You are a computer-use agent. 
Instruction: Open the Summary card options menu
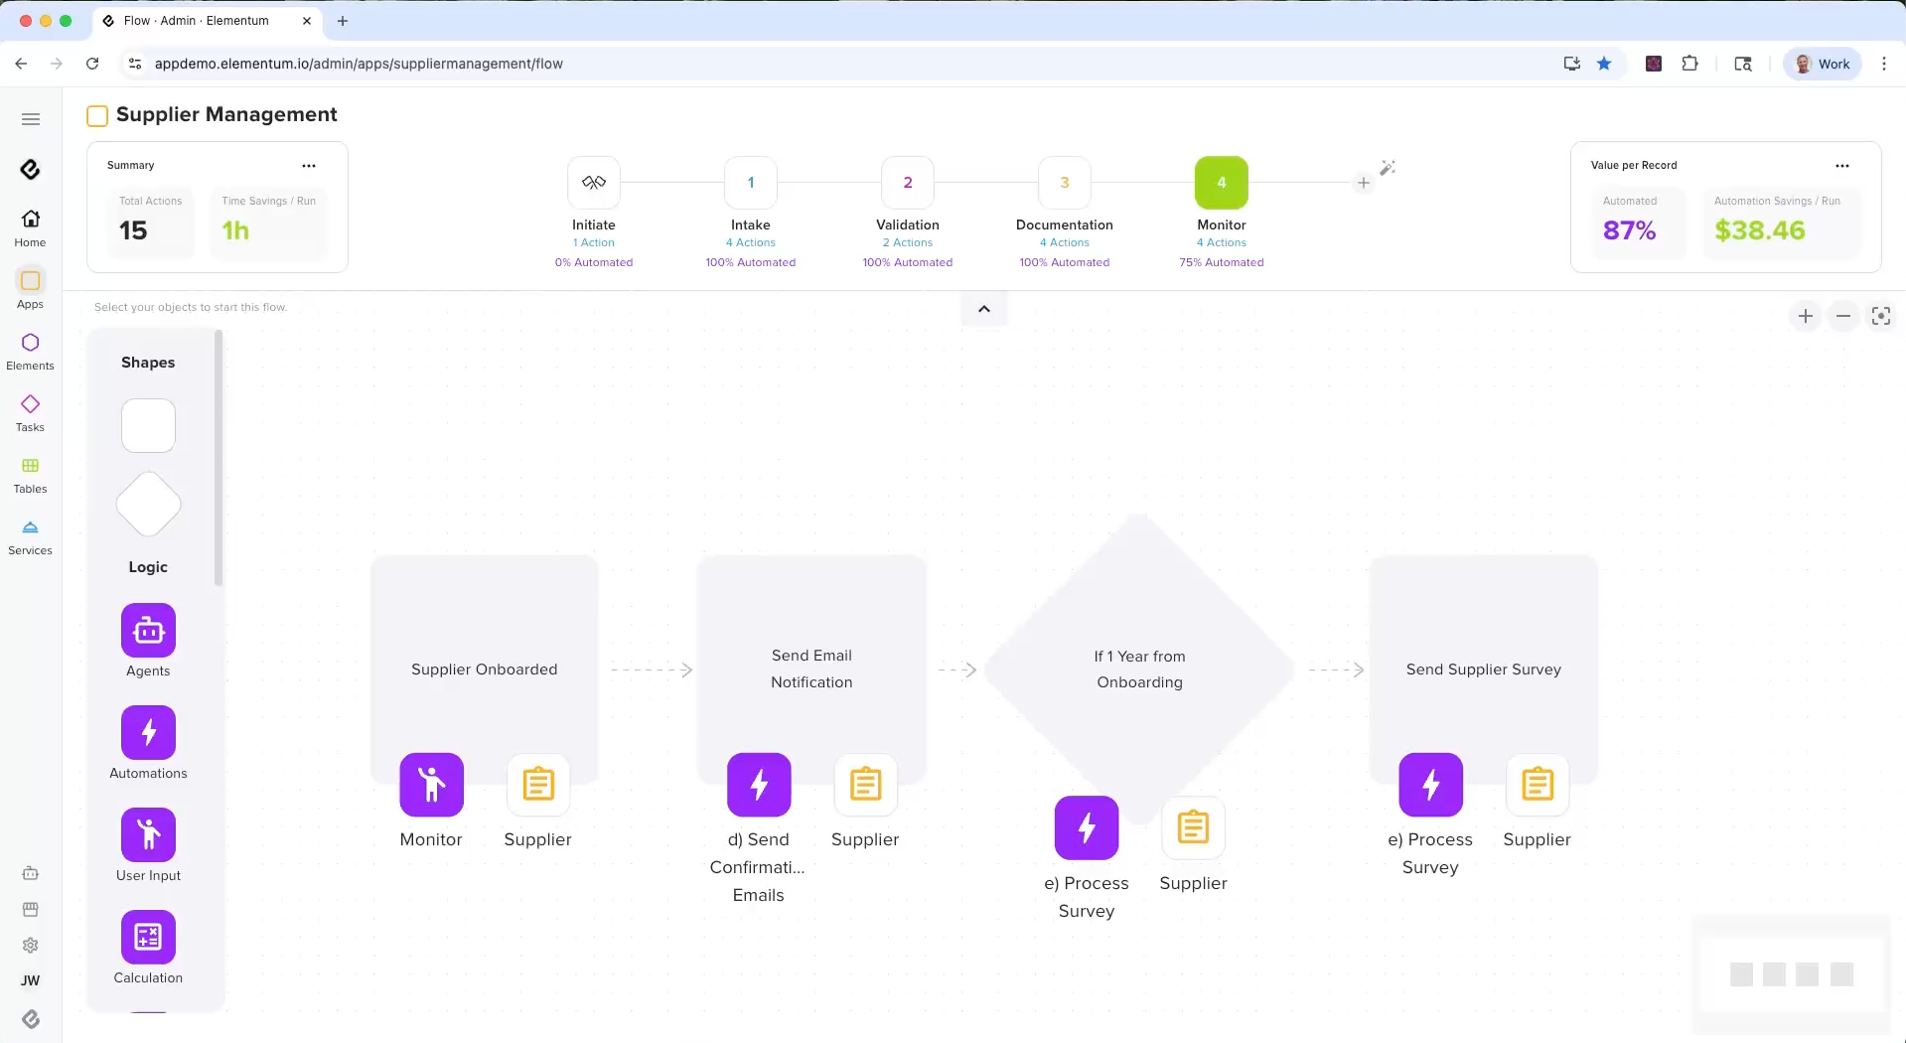309,166
